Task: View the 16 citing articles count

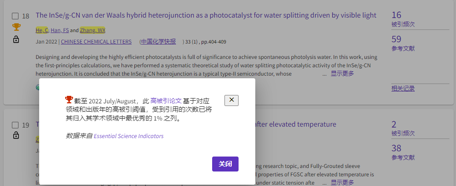Action: [396, 15]
